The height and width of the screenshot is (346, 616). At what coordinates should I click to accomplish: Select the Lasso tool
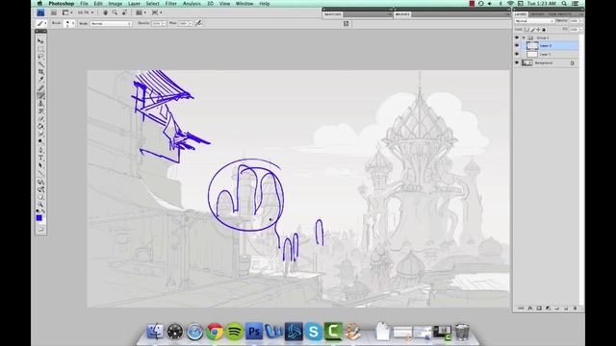pos(40,57)
